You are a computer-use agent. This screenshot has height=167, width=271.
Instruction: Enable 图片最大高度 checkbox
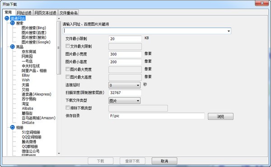tap(67, 77)
